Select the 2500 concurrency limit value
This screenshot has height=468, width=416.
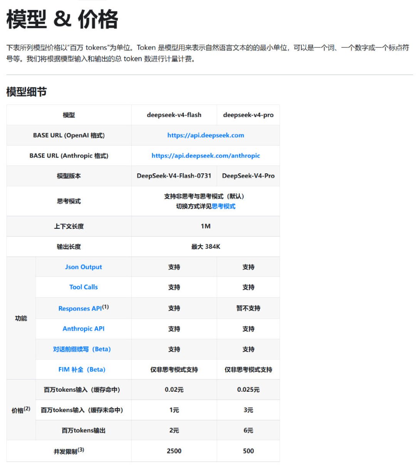click(174, 451)
